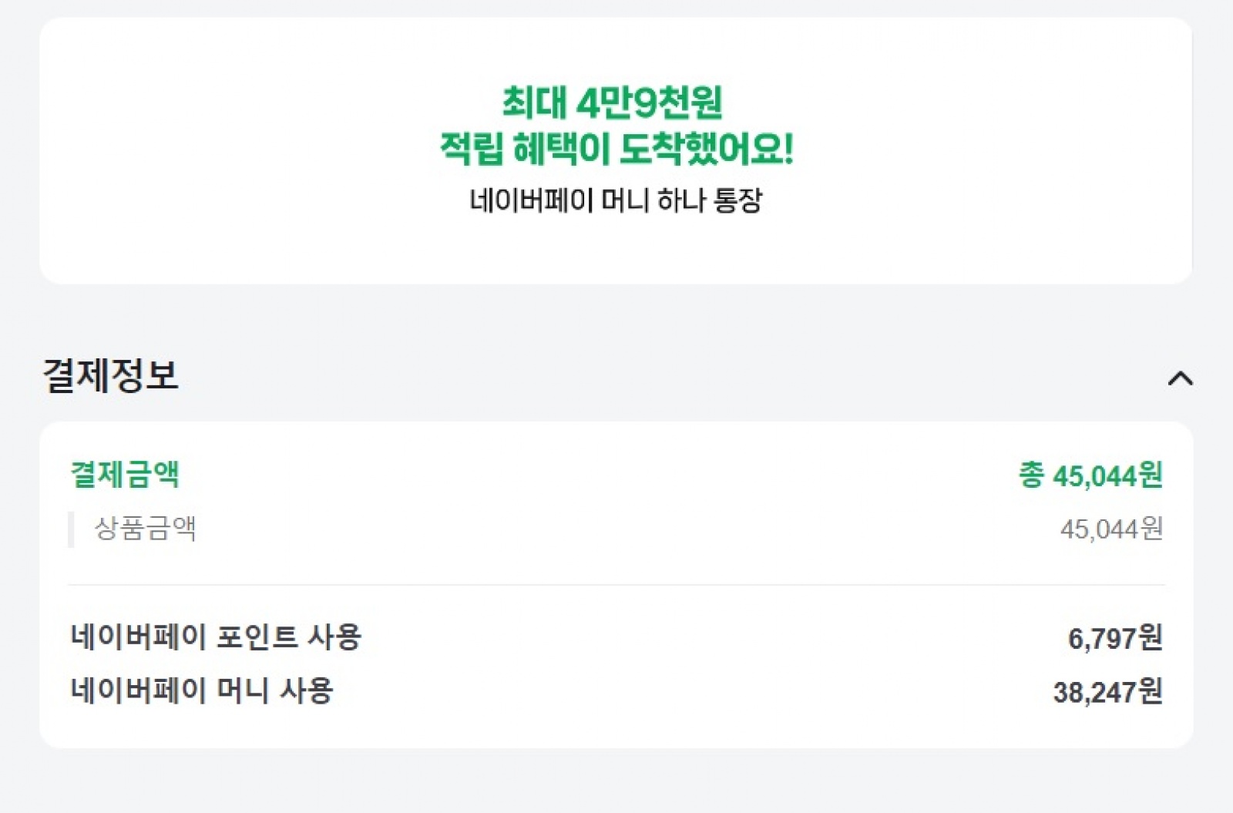Screen dimensions: 1233x813
Task: Click the 네이버페이 포인트 사용 label
Action: tap(216, 637)
